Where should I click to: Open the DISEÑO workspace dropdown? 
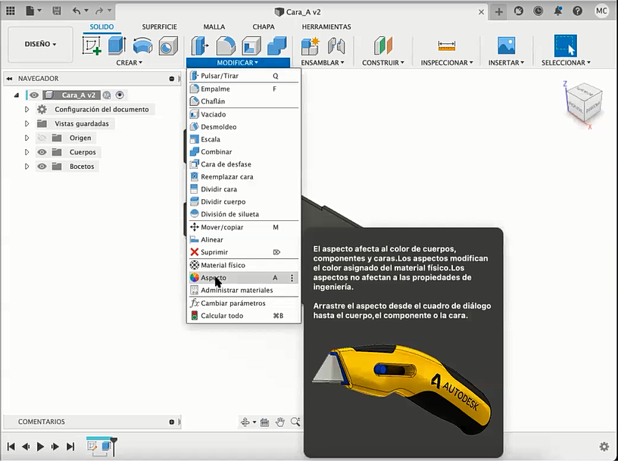click(x=40, y=44)
